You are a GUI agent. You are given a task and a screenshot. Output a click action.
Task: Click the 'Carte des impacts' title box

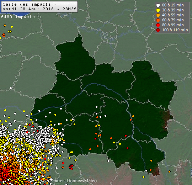(39, 7)
